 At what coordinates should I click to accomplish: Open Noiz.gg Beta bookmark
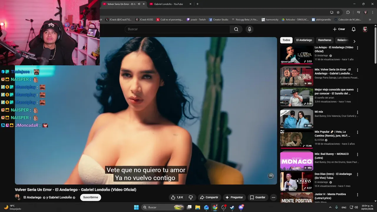[245, 20]
